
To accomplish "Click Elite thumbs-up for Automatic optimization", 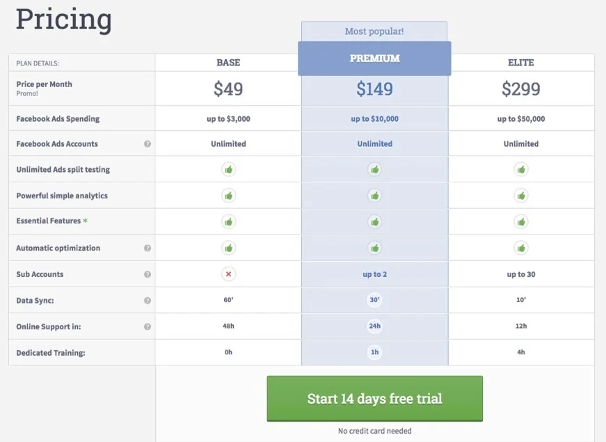I will [521, 248].
